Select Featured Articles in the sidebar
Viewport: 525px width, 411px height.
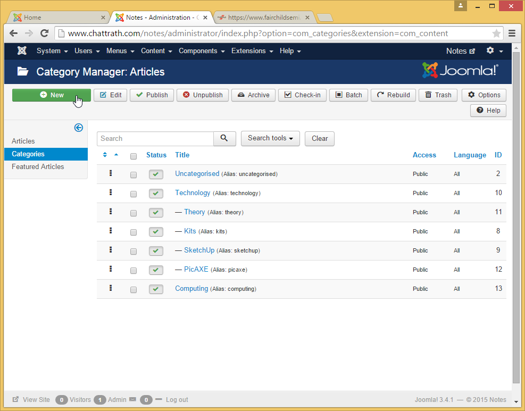coord(38,167)
